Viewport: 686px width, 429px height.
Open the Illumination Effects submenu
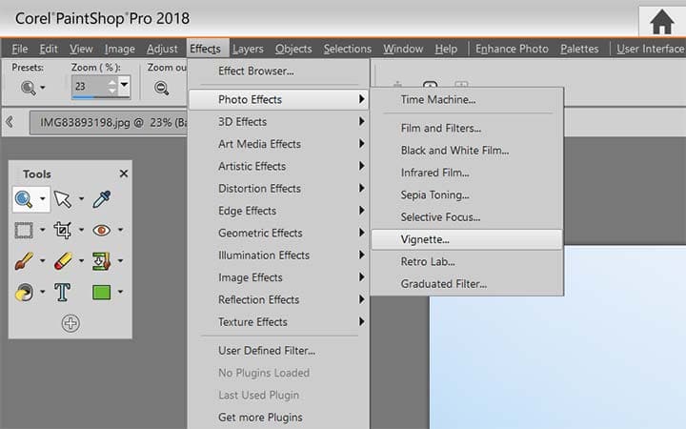279,255
